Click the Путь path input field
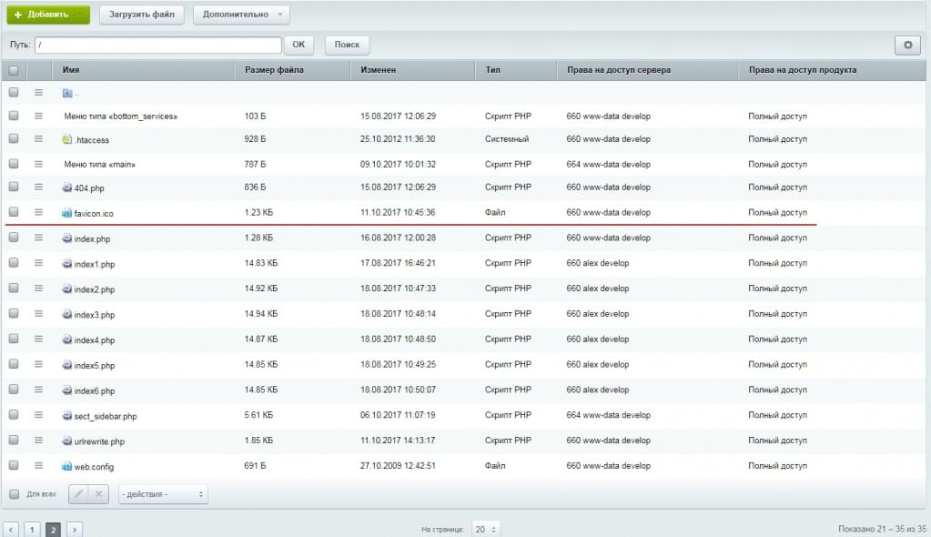 [158, 45]
